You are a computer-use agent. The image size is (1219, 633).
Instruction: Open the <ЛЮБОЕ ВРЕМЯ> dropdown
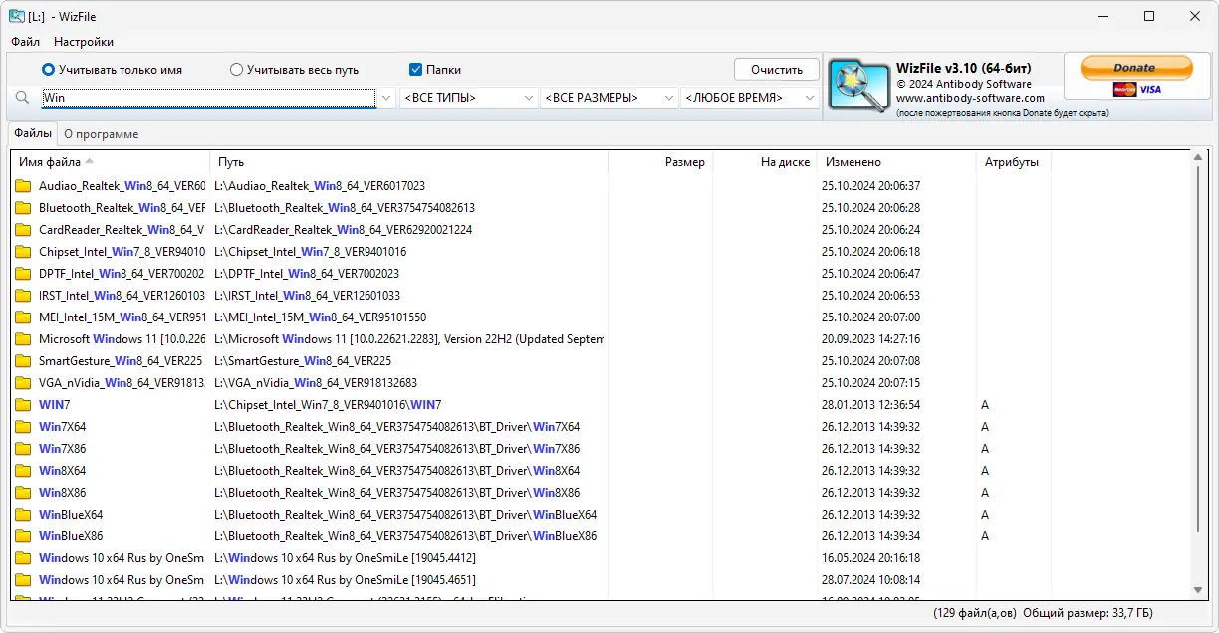[749, 98]
